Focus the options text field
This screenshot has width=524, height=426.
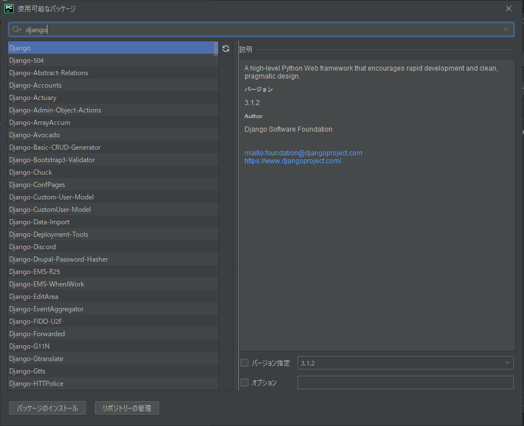[x=405, y=382]
